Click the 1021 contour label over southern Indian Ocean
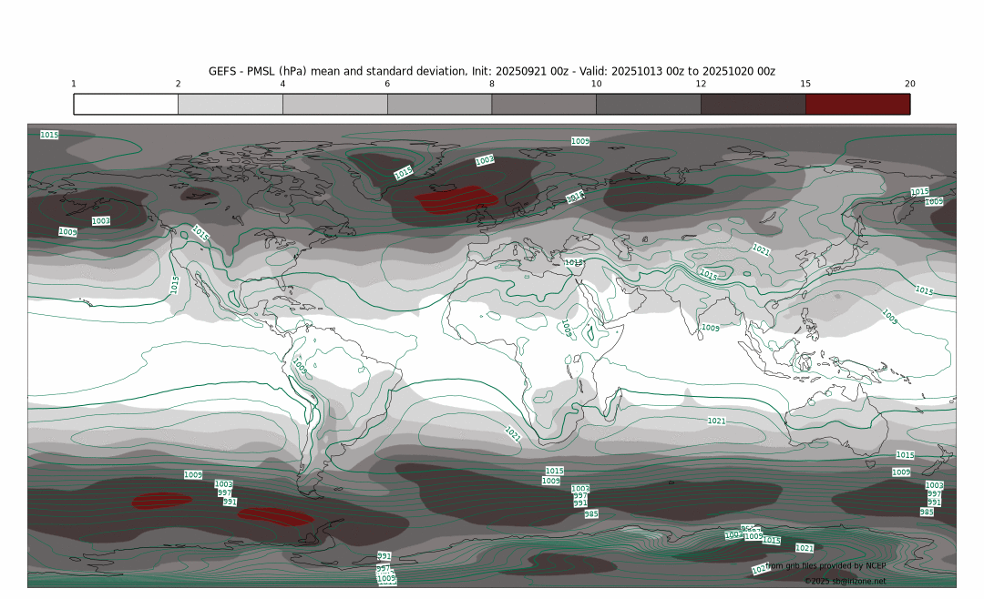 tap(717, 421)
